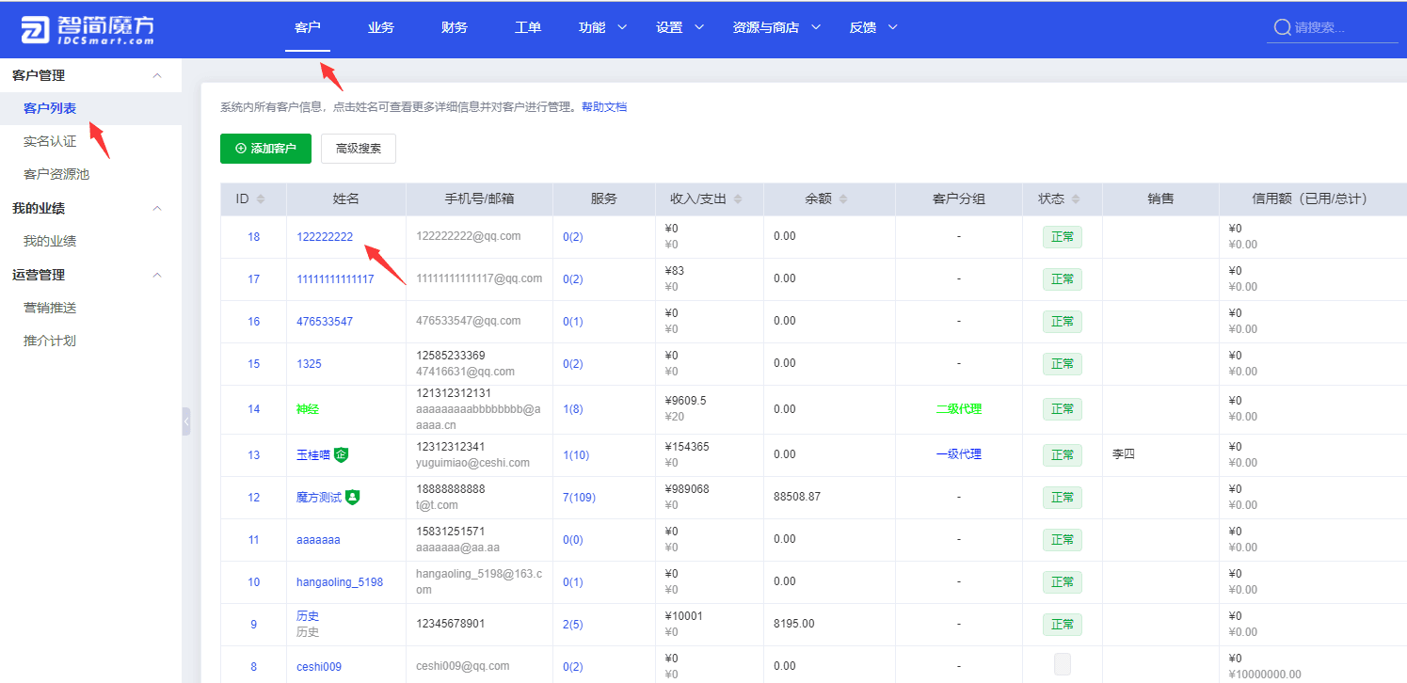The width and height of the screenshot is (1407, 683).
Task: Open the 高级搜索 button
Action: (x=359, y=149)
